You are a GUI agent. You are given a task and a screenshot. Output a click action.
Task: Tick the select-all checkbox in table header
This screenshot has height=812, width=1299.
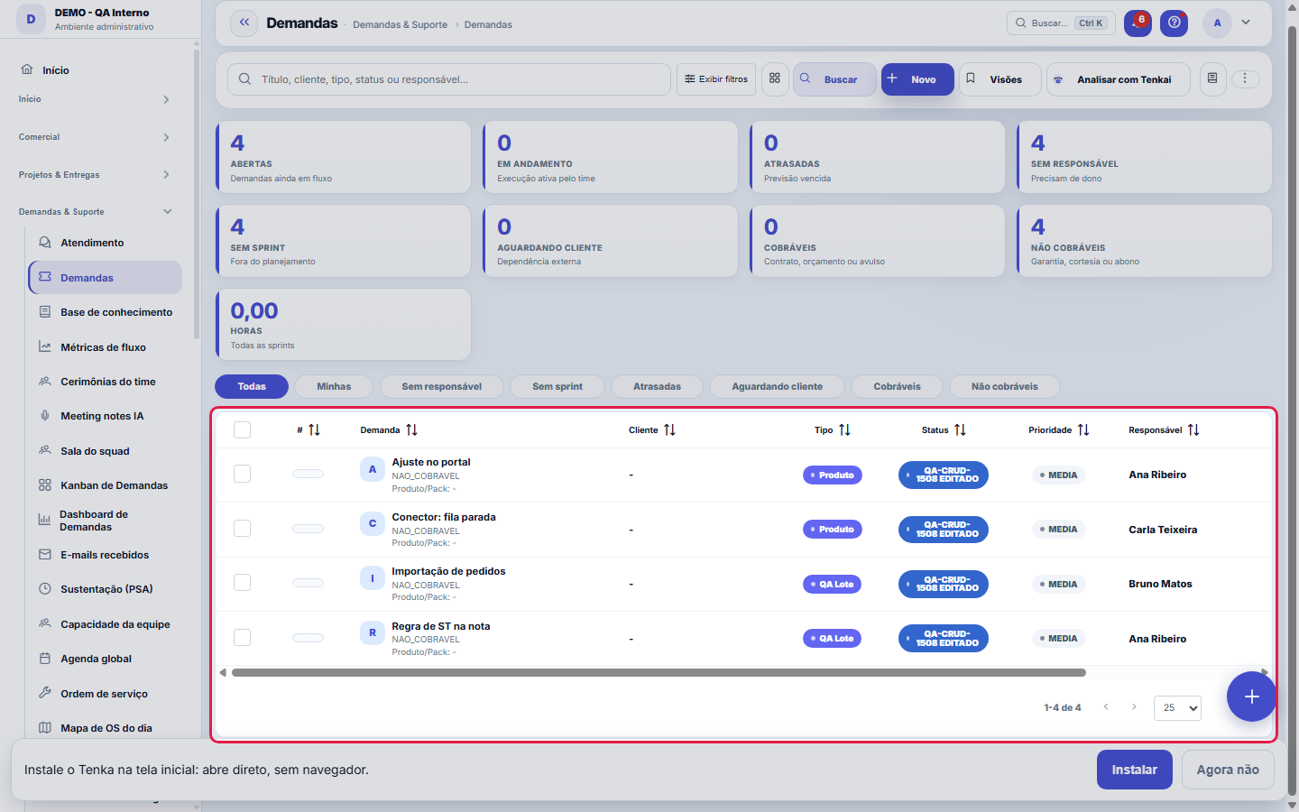point(242,430)
